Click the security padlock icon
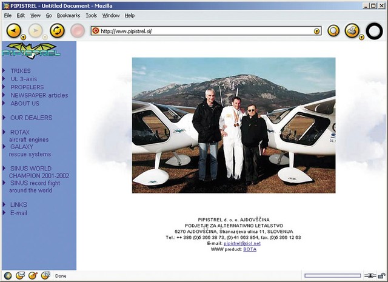Screen dimensions: 388x282 (382, 275)
